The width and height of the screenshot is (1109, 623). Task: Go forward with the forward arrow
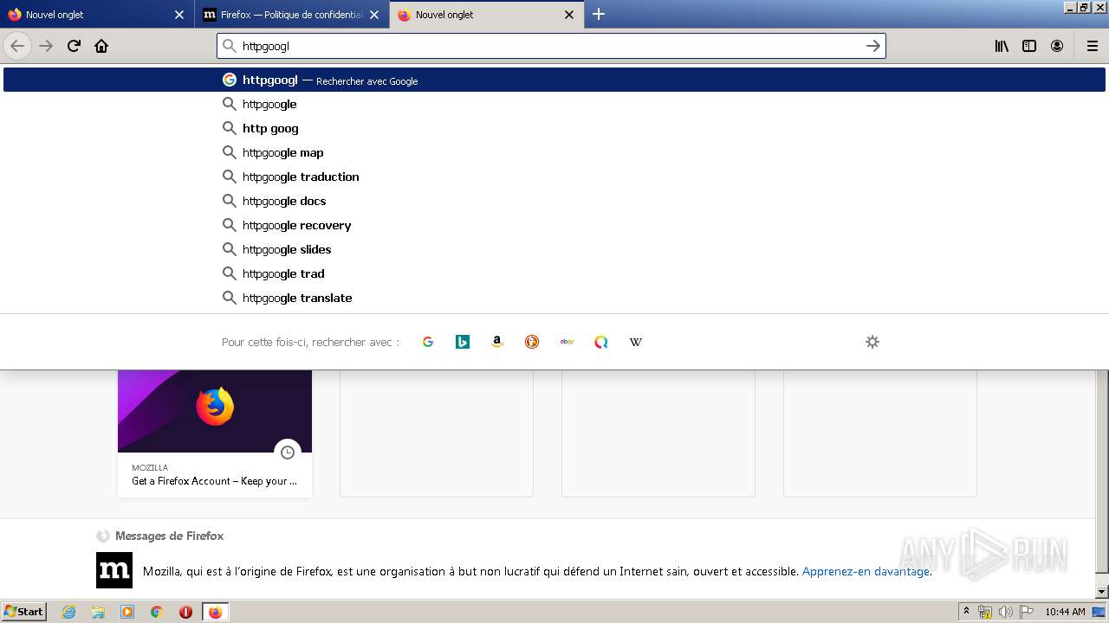46,46
